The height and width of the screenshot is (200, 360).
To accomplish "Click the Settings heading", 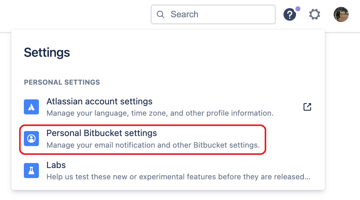I will (x=47, y=53).
